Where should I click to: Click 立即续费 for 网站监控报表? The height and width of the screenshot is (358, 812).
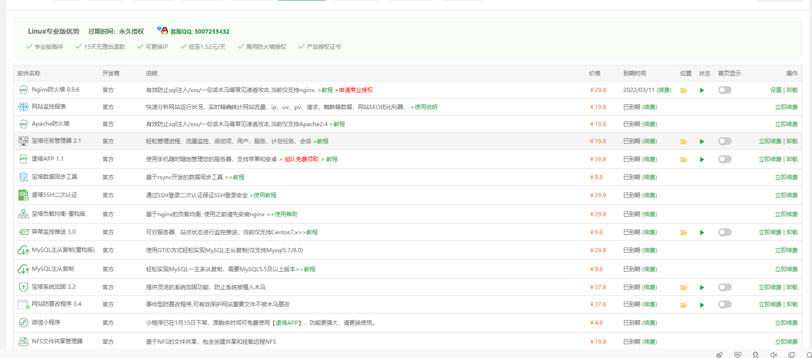click(786, 107)
